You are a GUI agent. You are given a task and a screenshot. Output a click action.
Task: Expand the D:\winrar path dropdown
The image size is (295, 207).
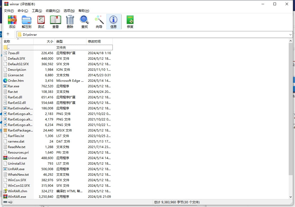290,34
